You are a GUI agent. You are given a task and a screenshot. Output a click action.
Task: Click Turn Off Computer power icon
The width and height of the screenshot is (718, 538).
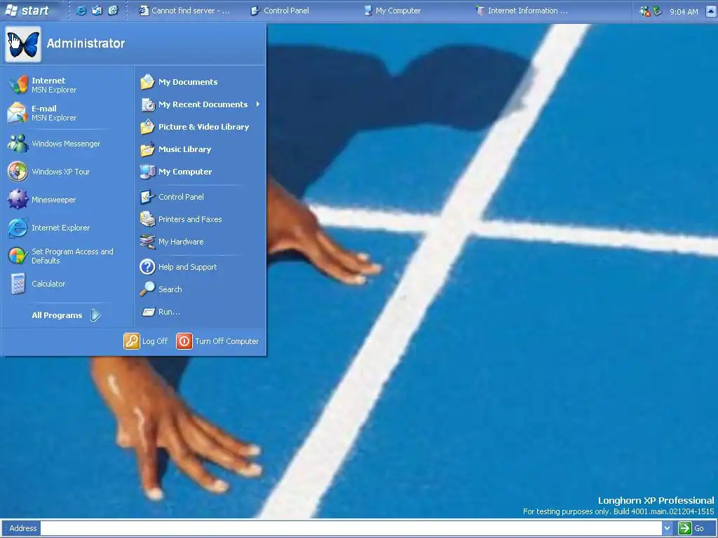coord(184,341)
